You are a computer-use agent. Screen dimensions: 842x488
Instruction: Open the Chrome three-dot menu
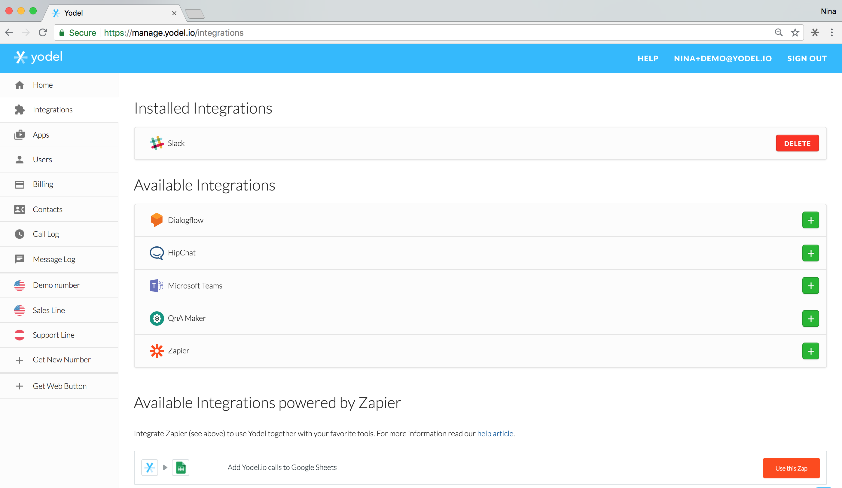tap(832, 32)
